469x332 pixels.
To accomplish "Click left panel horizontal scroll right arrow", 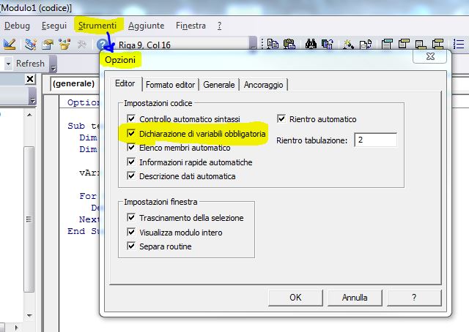I will [x=16, y=328].
